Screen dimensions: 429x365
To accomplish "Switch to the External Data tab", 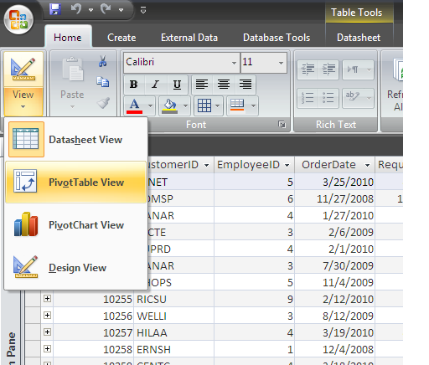I will 189,38.
